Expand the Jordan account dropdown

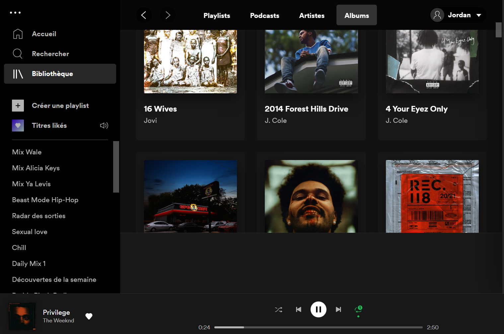[478, 15]
